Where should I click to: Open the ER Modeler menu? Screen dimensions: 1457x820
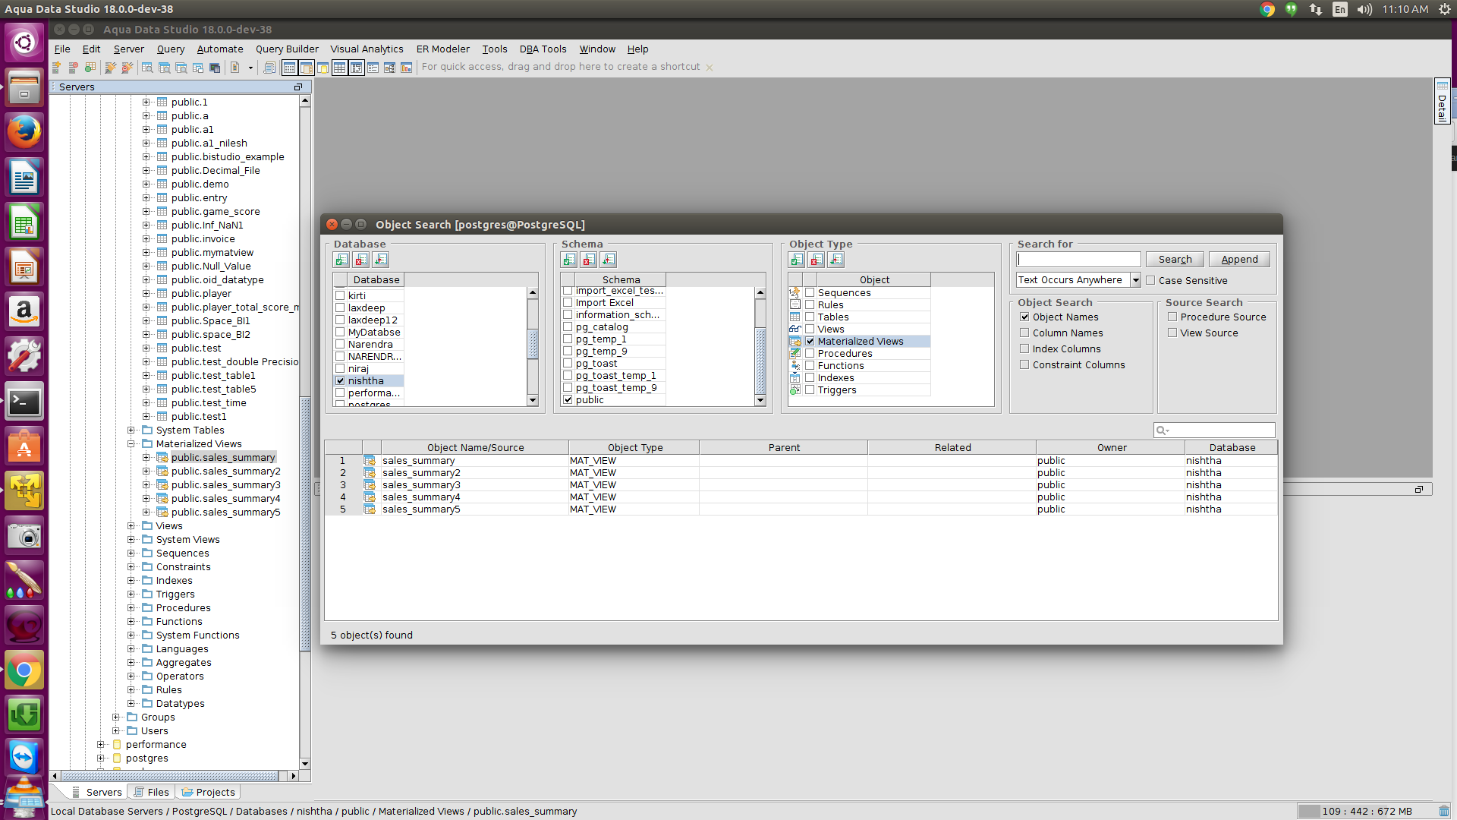[x=442, y=49]
